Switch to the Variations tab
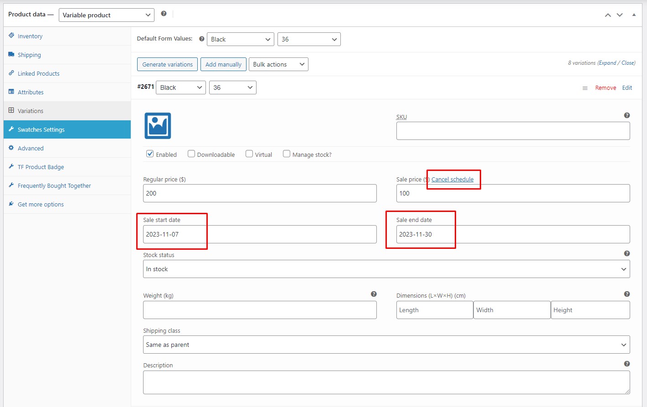This screenshot has width=647, height=407. pyautogui.click(x=67, y=111)
